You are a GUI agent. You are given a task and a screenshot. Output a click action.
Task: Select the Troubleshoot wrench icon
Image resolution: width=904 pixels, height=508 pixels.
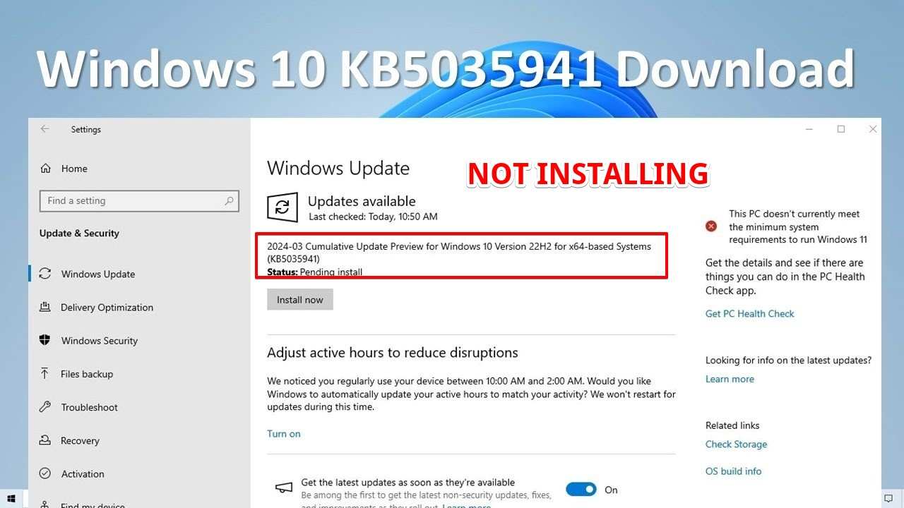click(x=45, y=407)
